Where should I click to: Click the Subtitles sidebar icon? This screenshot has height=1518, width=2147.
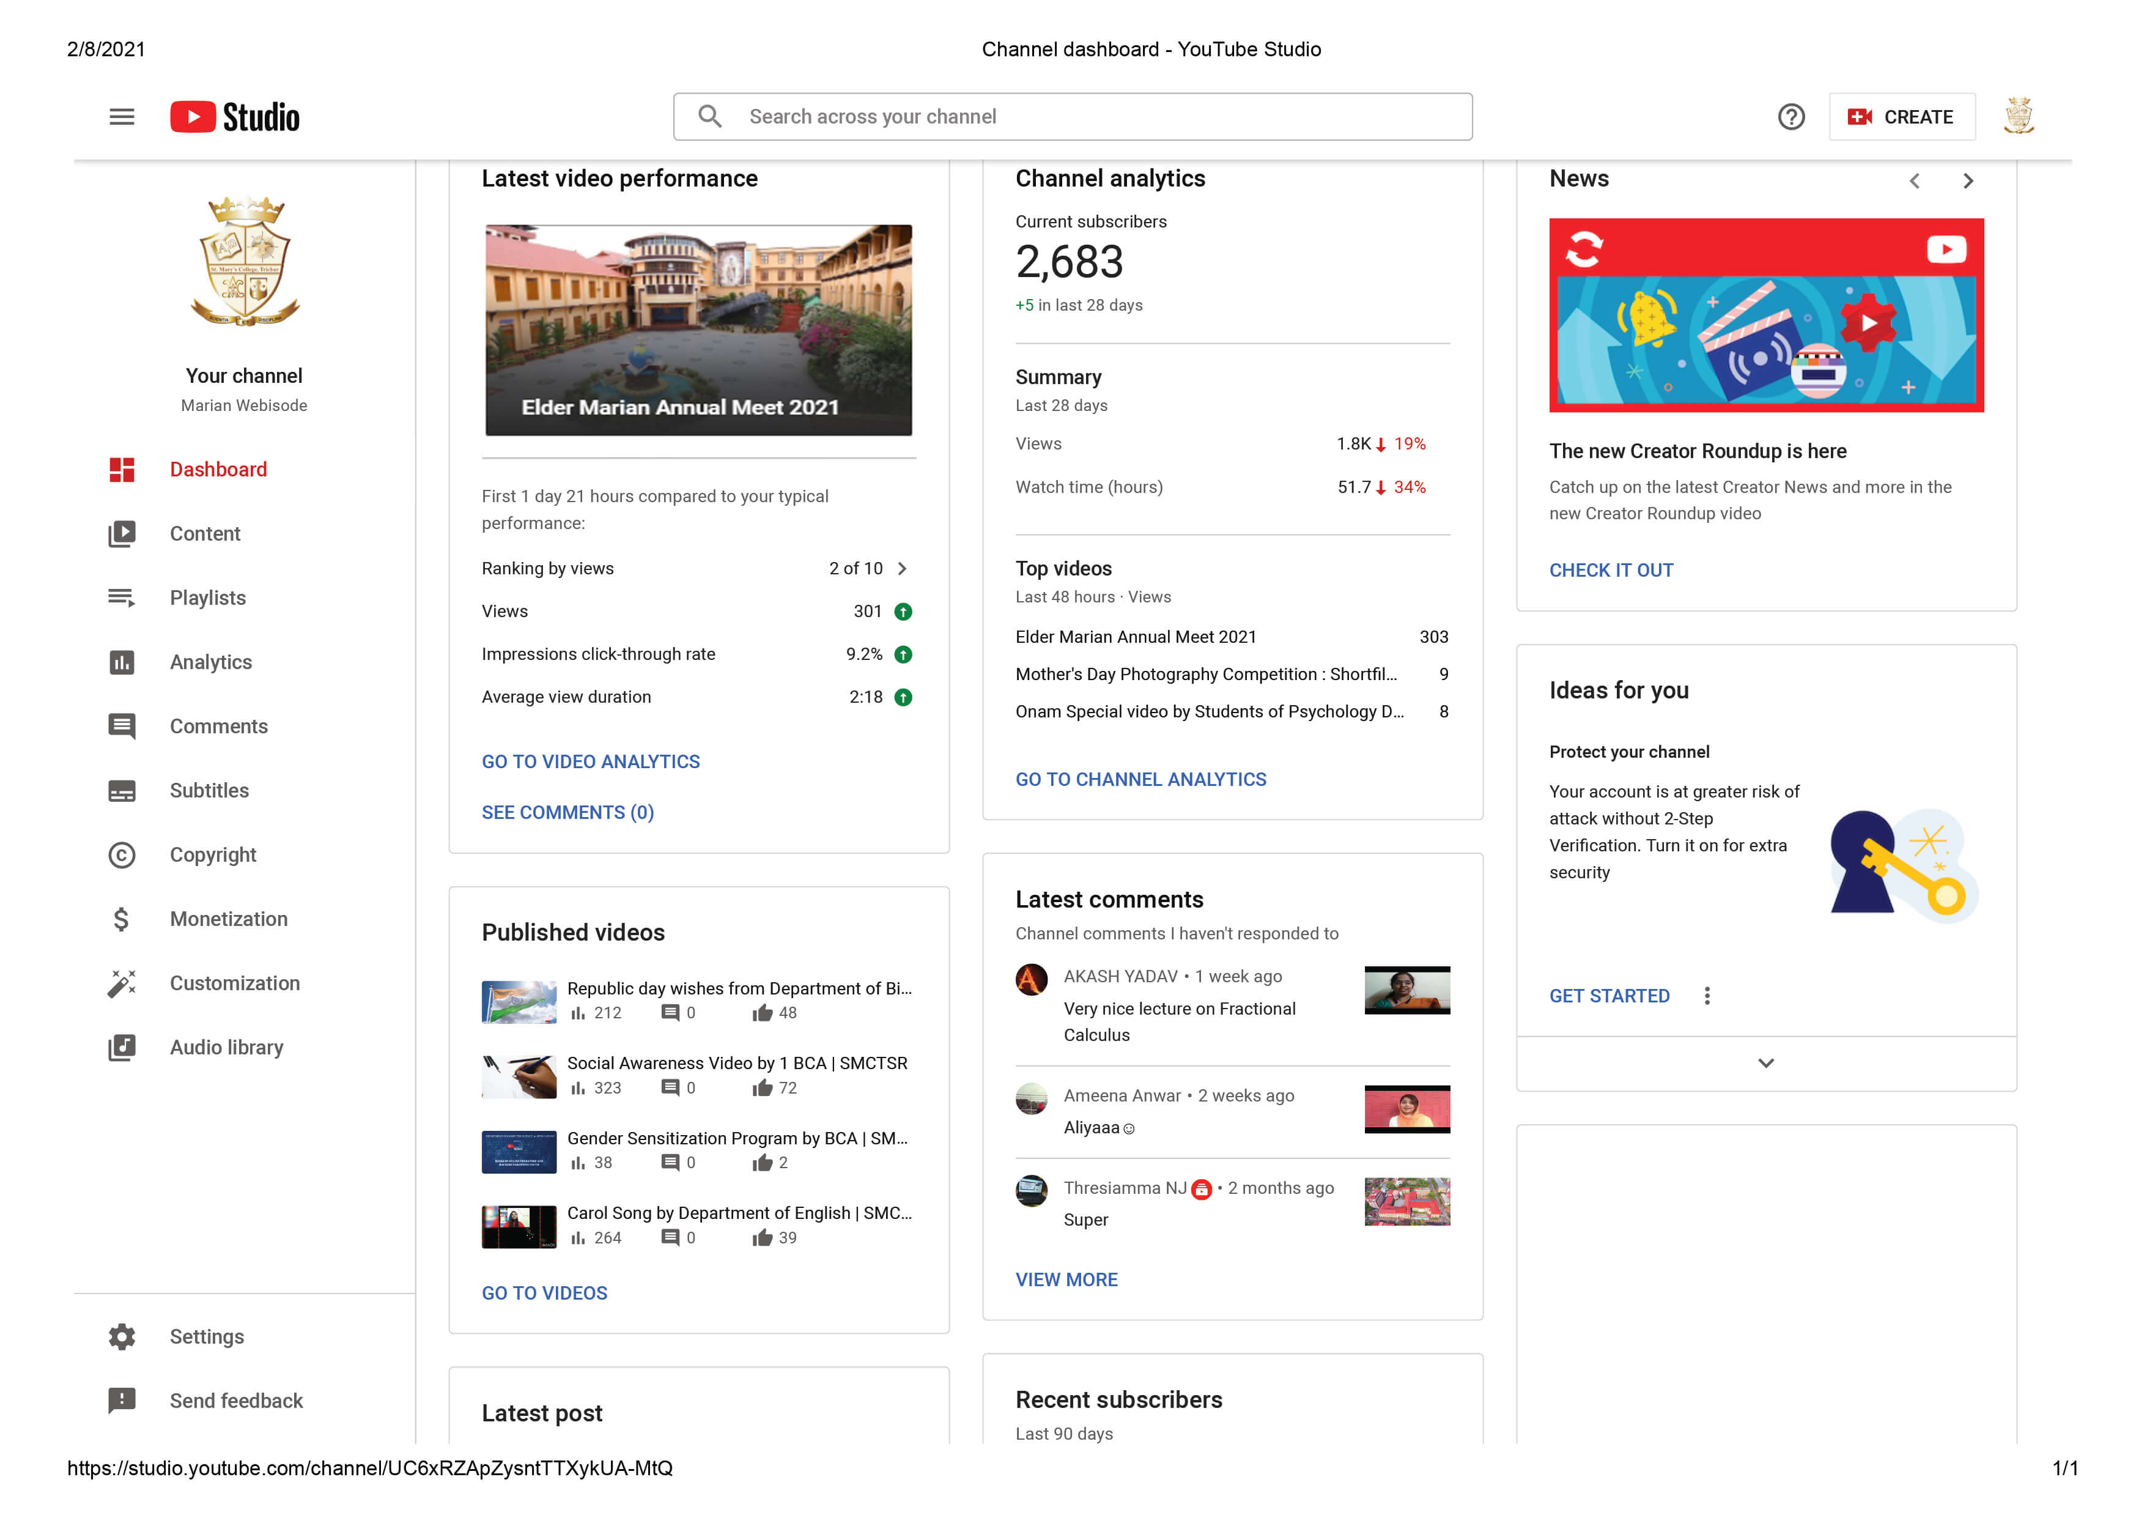122,790
